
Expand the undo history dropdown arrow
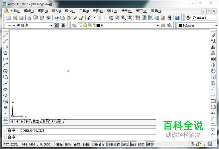point(95,18)
